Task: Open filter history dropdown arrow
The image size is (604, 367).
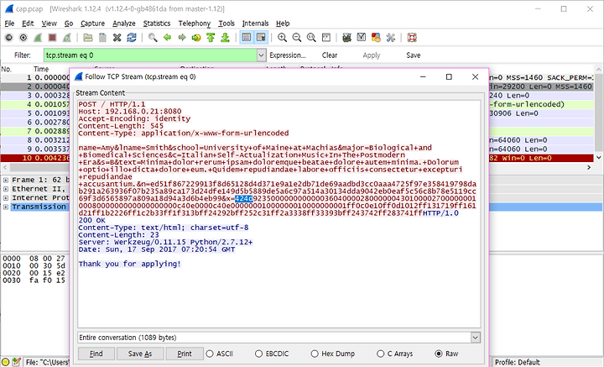Action: [x=262, y=55]
